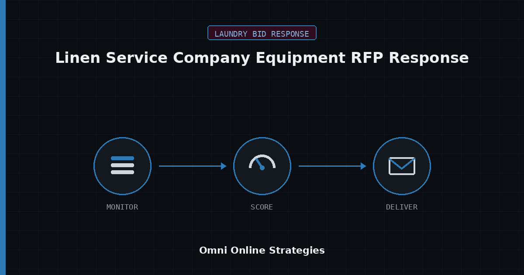Select the LAUNDRY BID RESPONSE badge

[262, 33]
